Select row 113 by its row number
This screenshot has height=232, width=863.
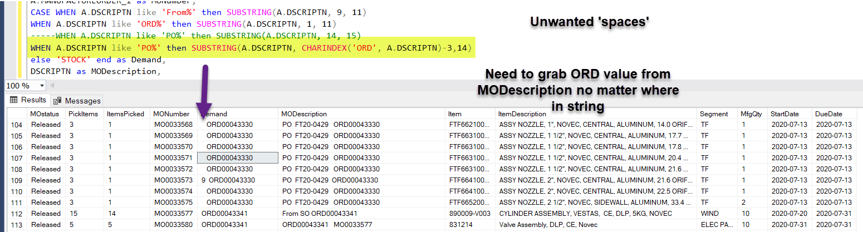coord(16,225)
